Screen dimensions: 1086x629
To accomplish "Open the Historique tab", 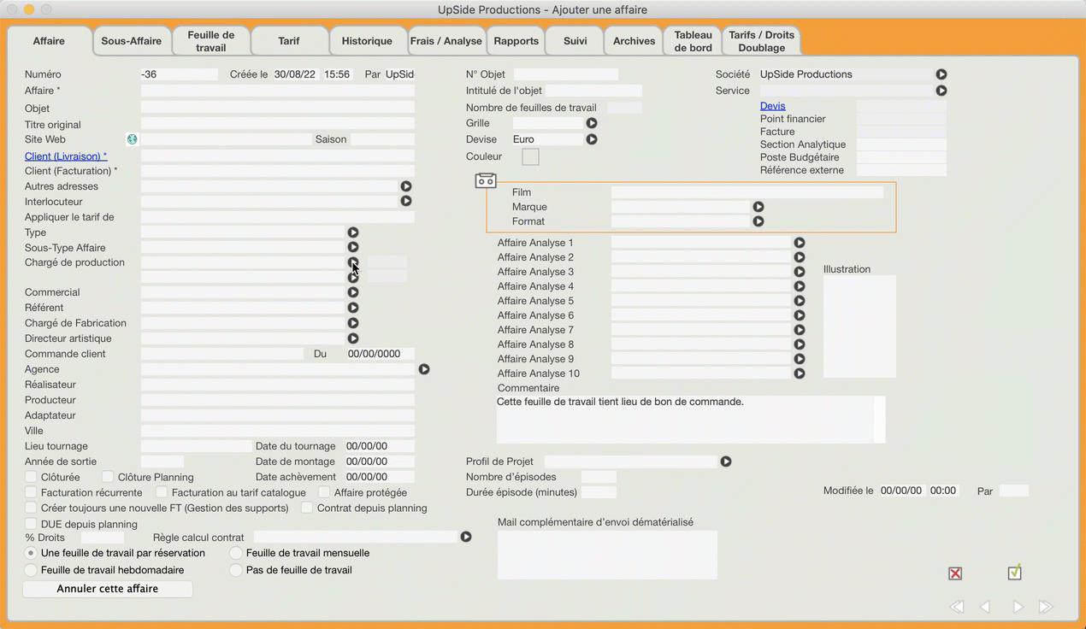I will [367, 41].
